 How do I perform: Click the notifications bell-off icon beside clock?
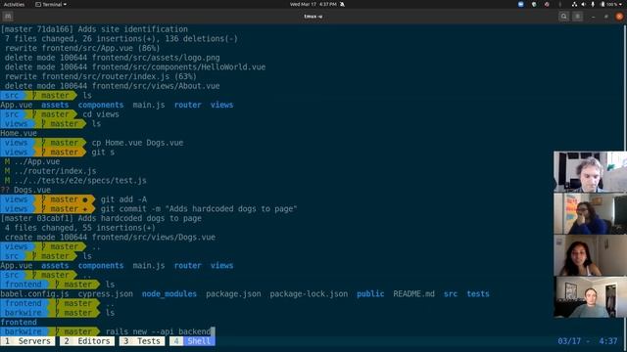tap(342, 4)
